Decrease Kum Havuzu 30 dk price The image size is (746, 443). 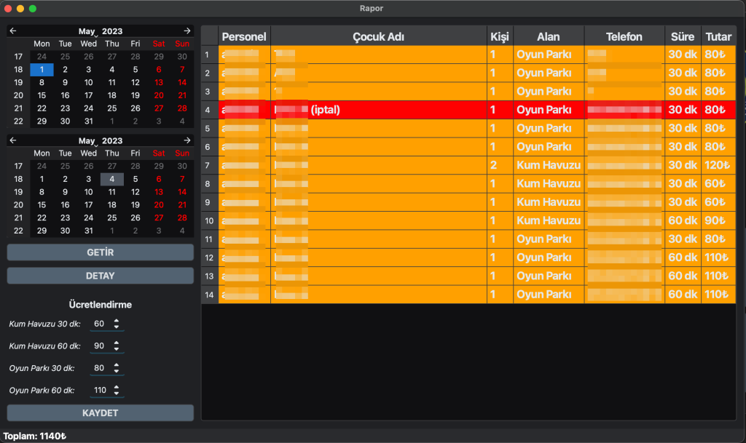[x=117, y=327]
